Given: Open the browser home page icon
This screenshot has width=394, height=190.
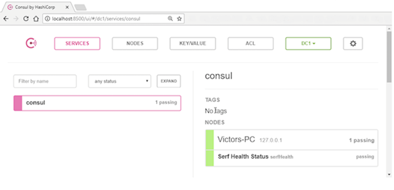Looking at the screenshot, I should point(36,19).
